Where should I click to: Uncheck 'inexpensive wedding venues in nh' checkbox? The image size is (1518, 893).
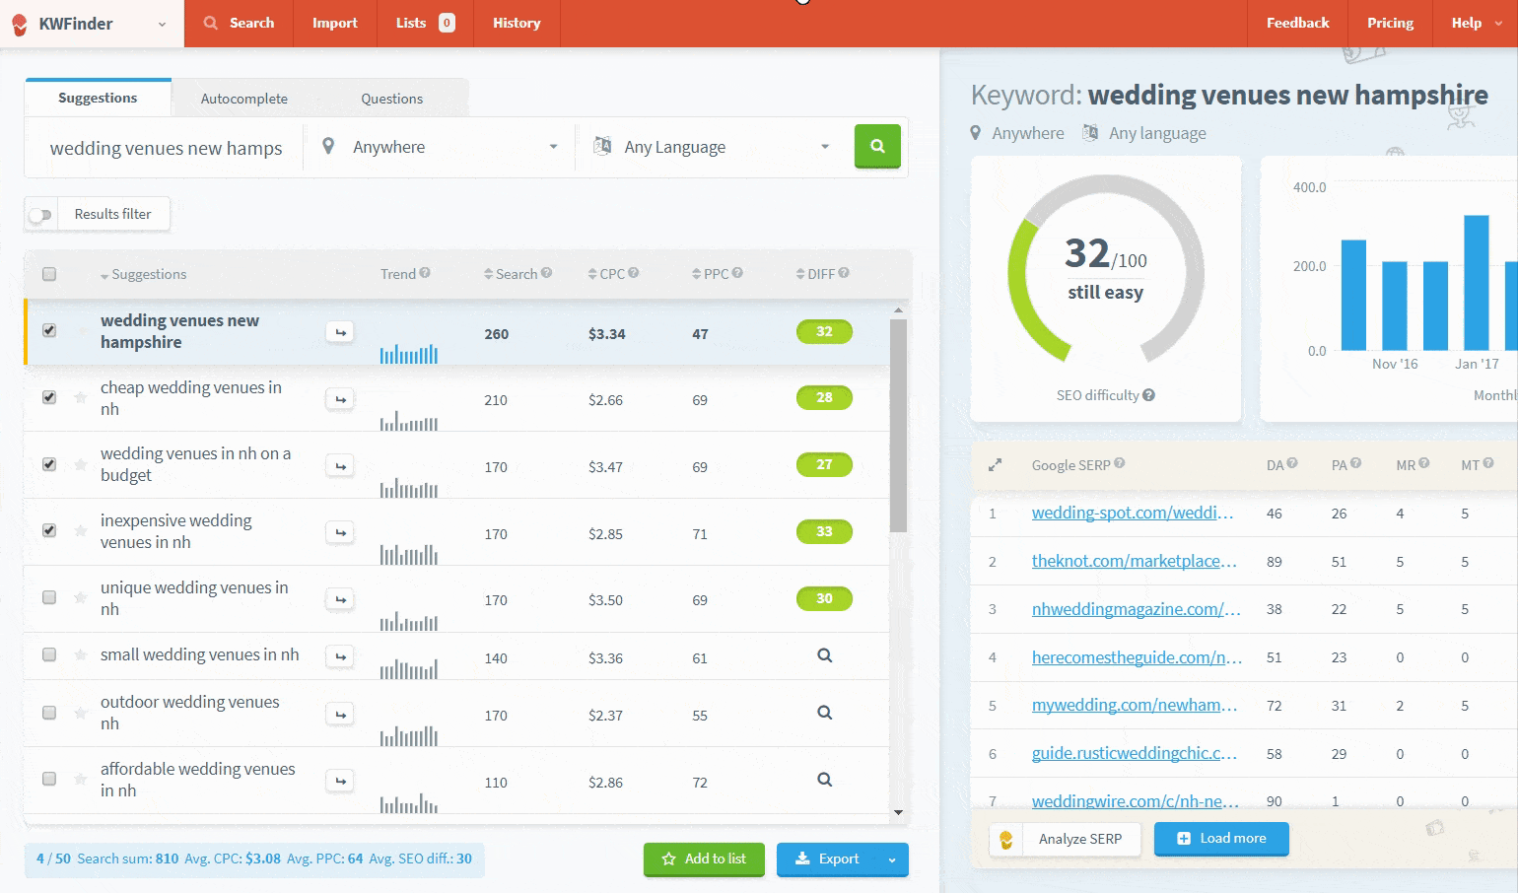tap(49, 531)
